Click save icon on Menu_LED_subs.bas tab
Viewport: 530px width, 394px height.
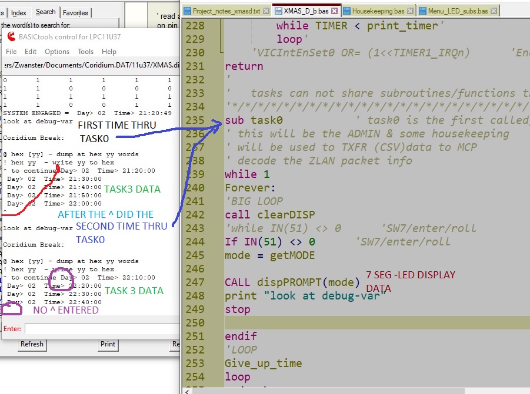422,11
